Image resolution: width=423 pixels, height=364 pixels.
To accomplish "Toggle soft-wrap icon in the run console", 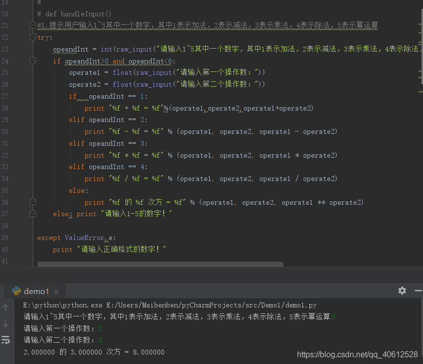I will click(5, 340).
